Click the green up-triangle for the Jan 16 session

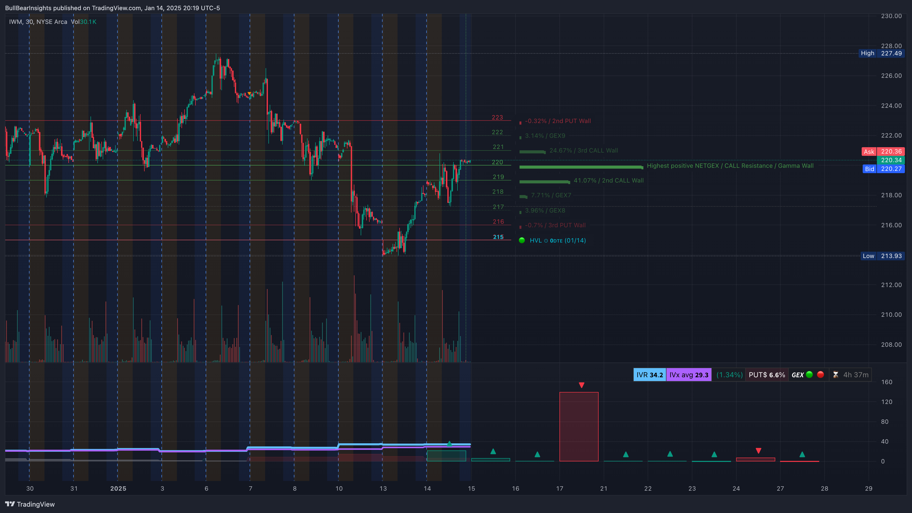537,454
